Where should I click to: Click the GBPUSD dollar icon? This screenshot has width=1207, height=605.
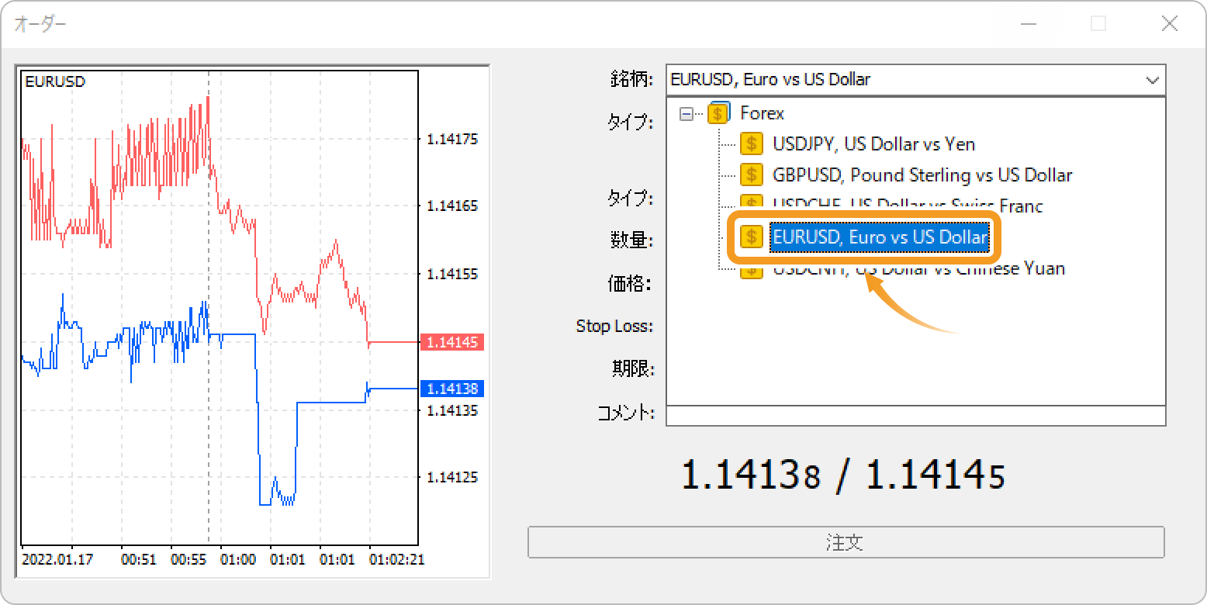click(751, 175)
